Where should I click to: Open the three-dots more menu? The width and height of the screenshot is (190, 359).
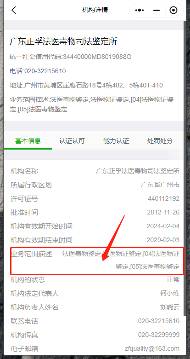coord(140,10)
